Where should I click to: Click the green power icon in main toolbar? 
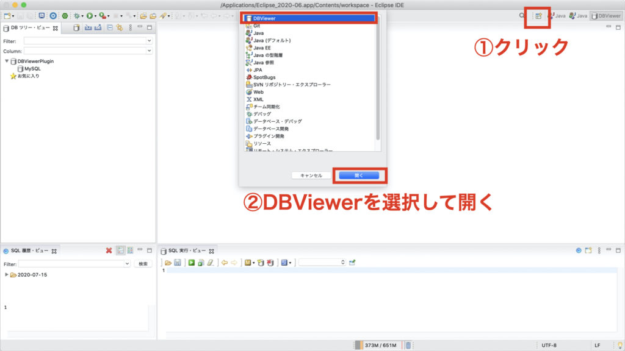point(65,16)
